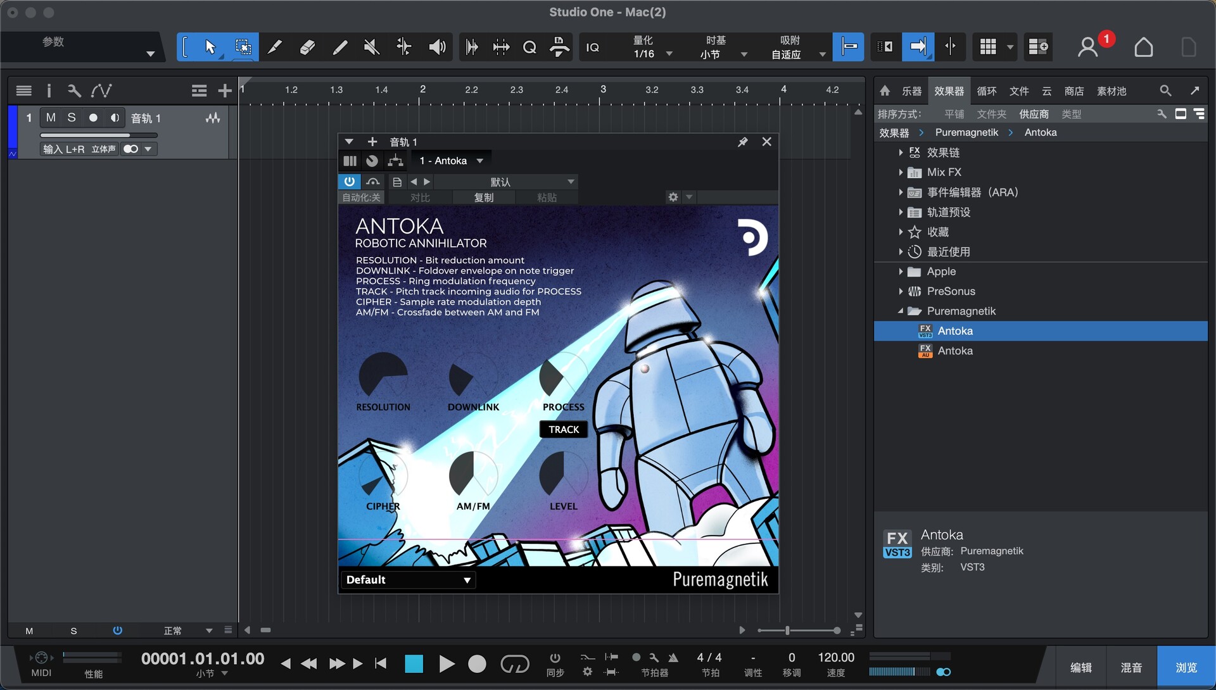Select the Antoka VST3 entry in browser
1216x690 pixels.
click(x=1041, y=331)
